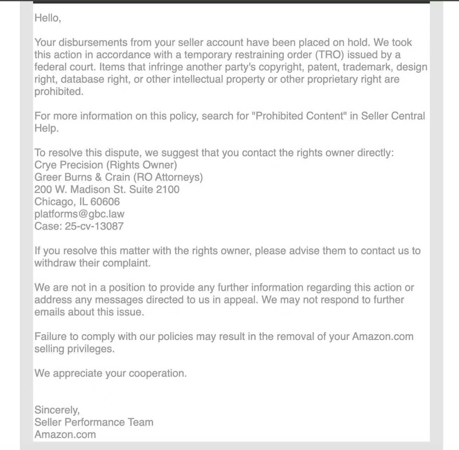
Task: Click the word "prohibited." ending first paragraph
Action: pyautogui.click(x=59, y=91)
